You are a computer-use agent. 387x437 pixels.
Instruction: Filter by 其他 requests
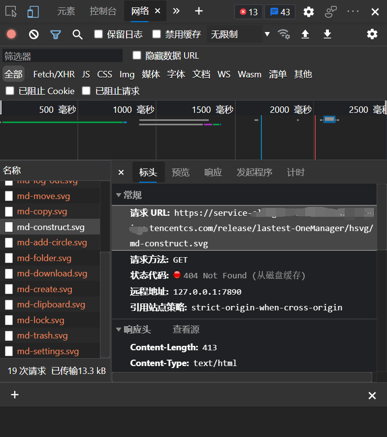pos(303,74)
